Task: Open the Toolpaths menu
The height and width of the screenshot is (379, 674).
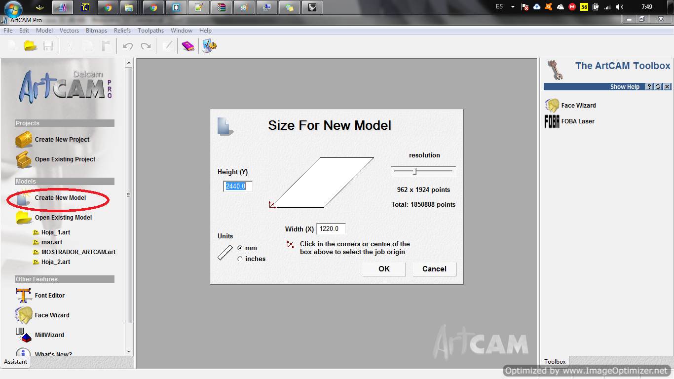Action: tap(150, 31)
